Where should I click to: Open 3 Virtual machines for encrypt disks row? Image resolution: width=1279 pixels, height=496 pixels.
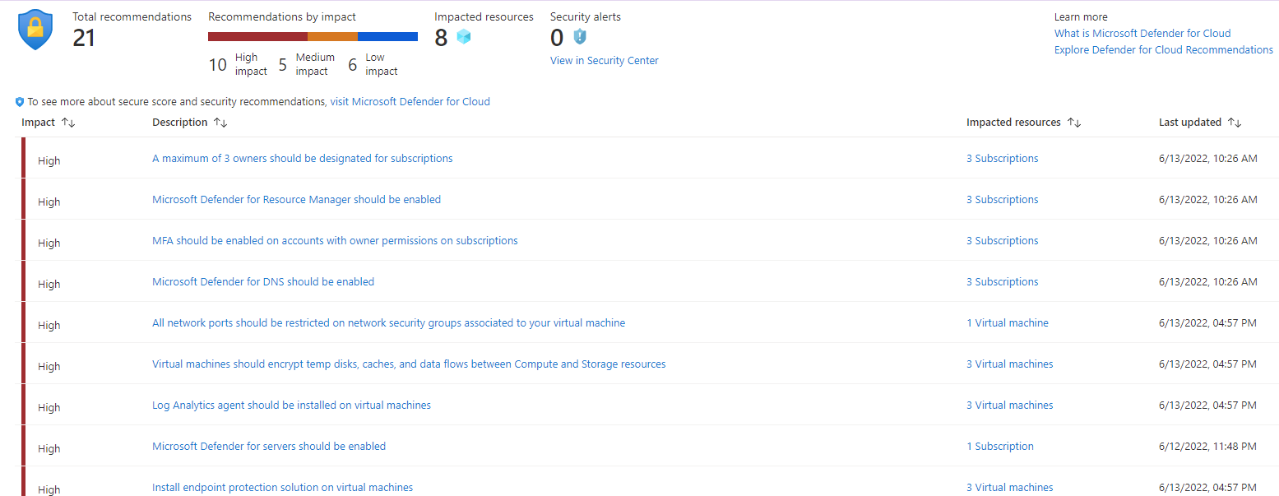click(x=1009, y=364)
